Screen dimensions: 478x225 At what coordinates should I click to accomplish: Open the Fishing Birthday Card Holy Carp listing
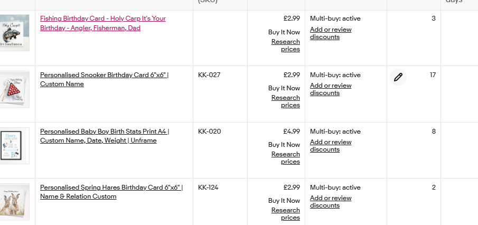pos(102,23)
